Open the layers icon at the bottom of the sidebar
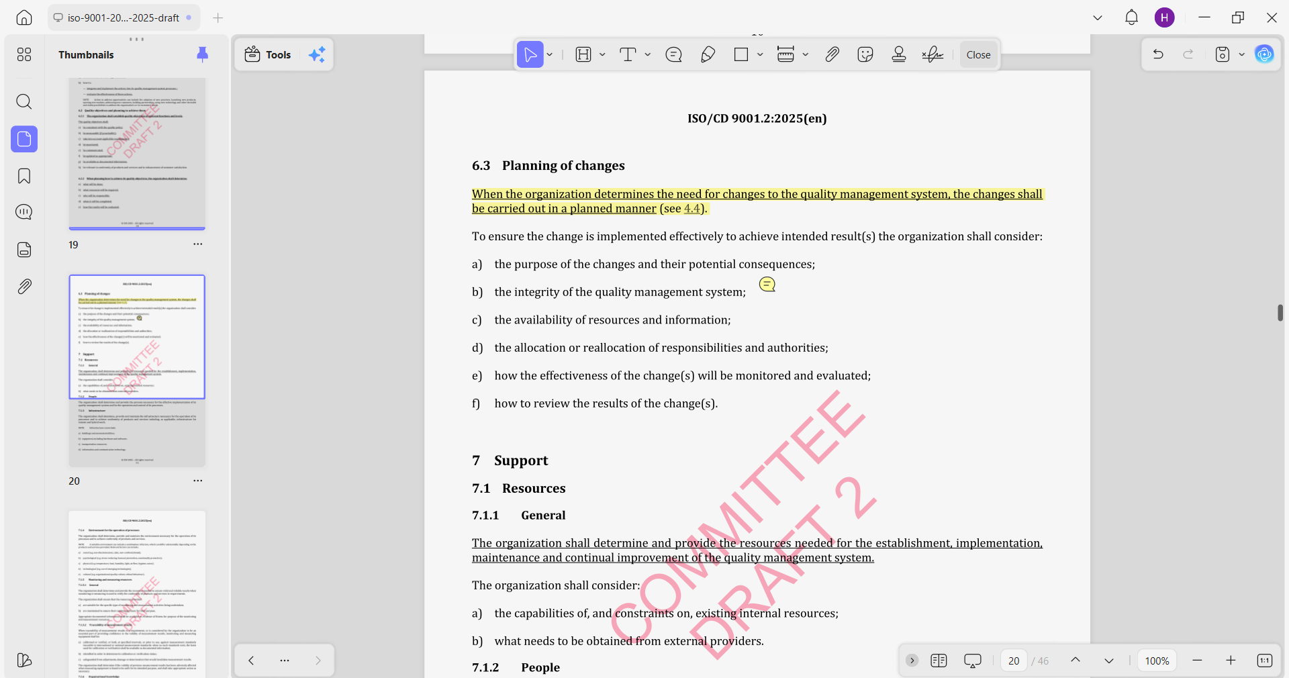 (x=24, y=660)
